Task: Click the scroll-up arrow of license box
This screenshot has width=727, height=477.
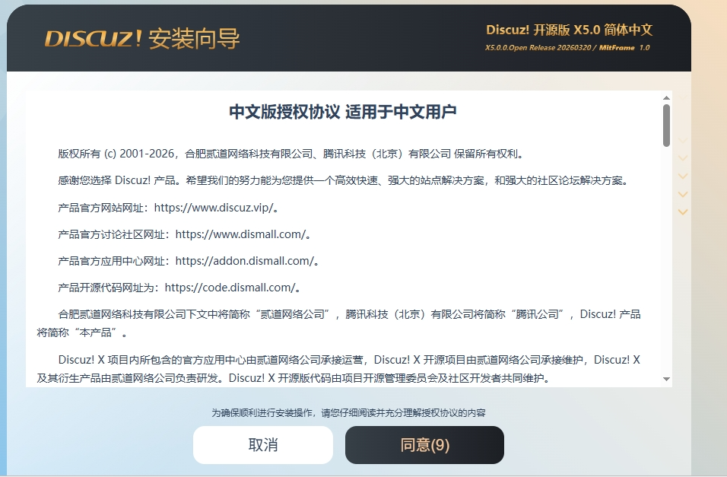Action: point(666,97)
